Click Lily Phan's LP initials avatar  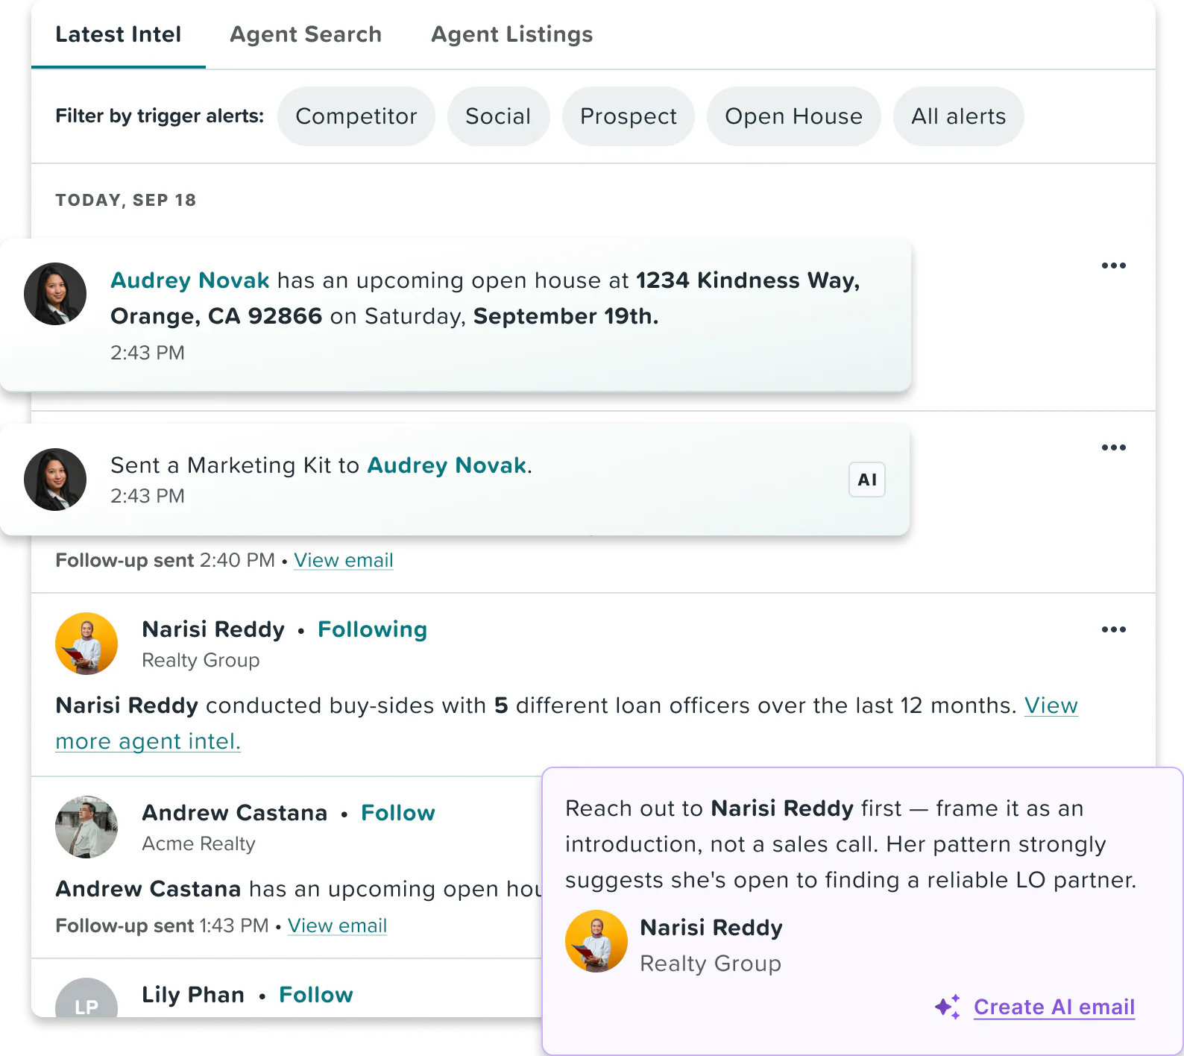point(86,998)
